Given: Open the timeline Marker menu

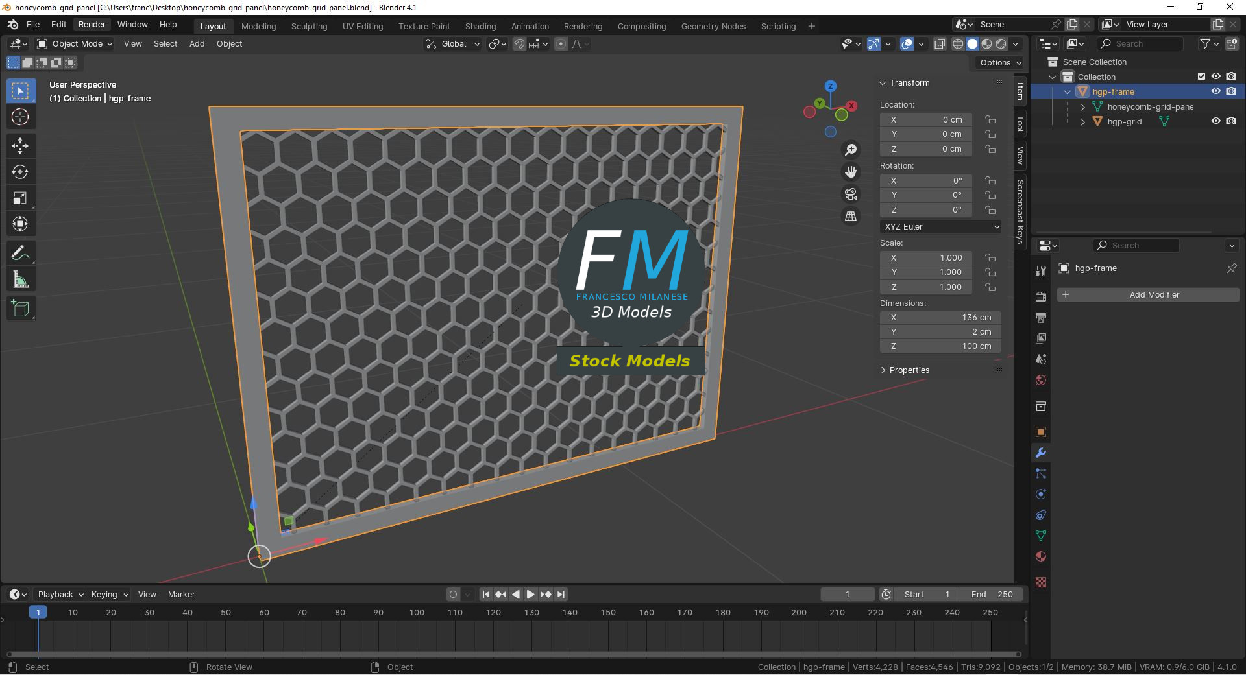Looking at the screenshot, I should pyautogui.click(x=181, y=595).
